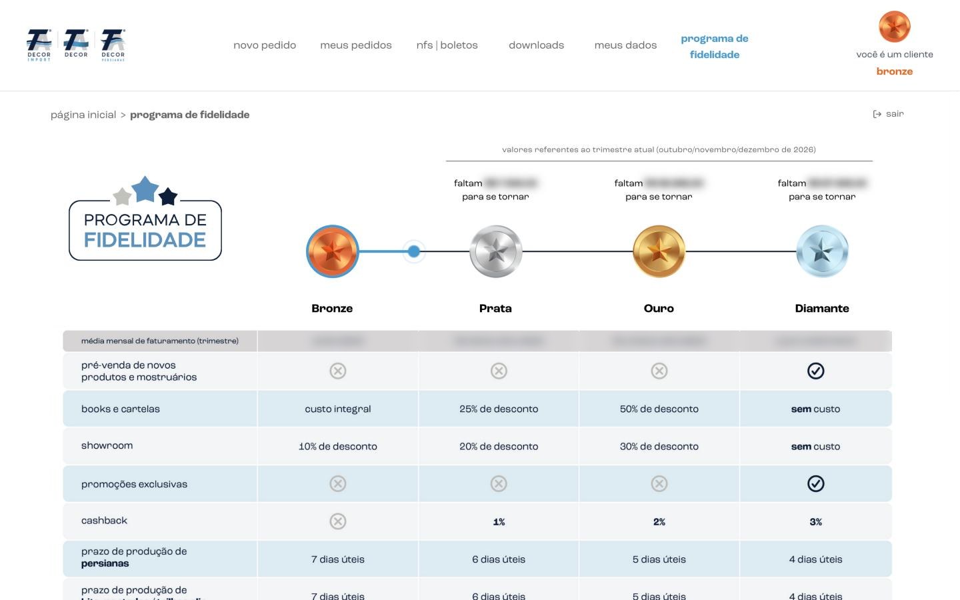Click the bronze medal icon in header
Screen dimensions: 960x600
tap(894, 27)
